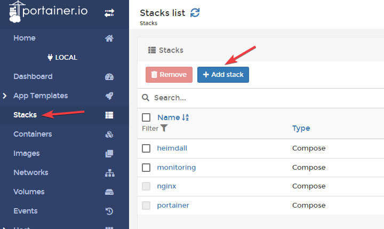
Task: Open App Templates in the sidebar
Action: pos(41,96)
